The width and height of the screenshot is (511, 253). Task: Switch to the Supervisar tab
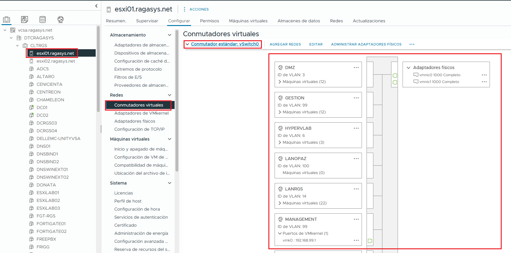(147, 21)
